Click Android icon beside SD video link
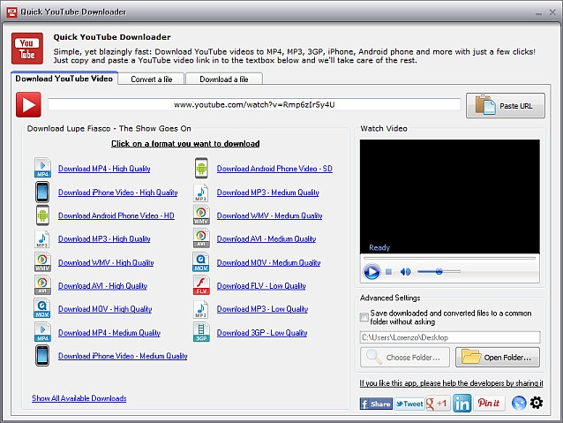The height and width of the screenshot is (423, 563). [x=201, y=168]
